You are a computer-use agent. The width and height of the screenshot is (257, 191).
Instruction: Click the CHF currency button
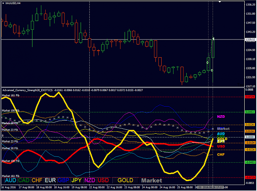pos(37,180)
